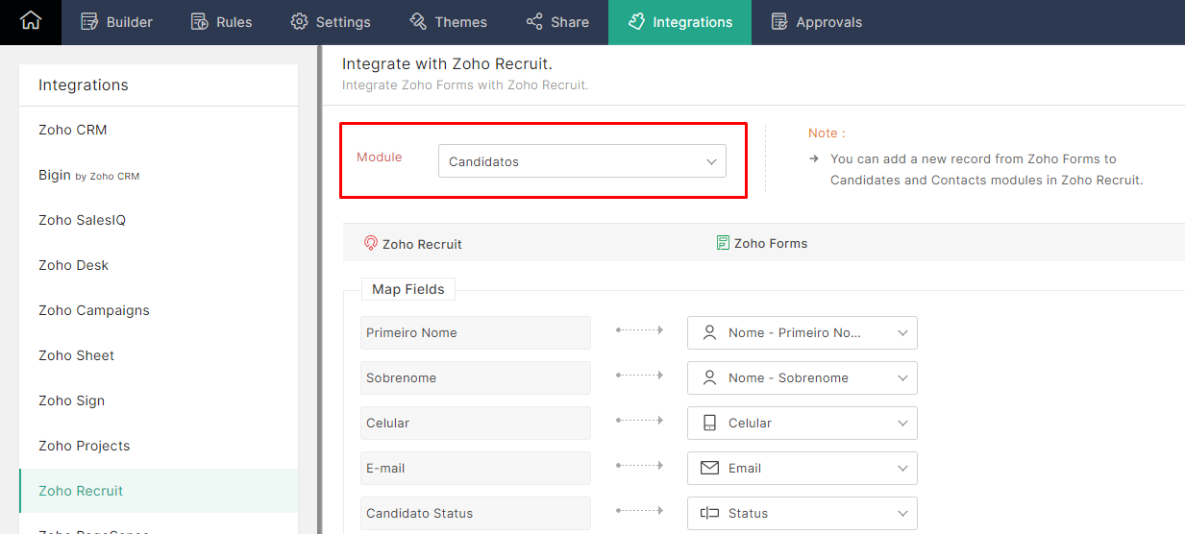Open the Module dropdown showing Candidatos

tap(581, 161)
